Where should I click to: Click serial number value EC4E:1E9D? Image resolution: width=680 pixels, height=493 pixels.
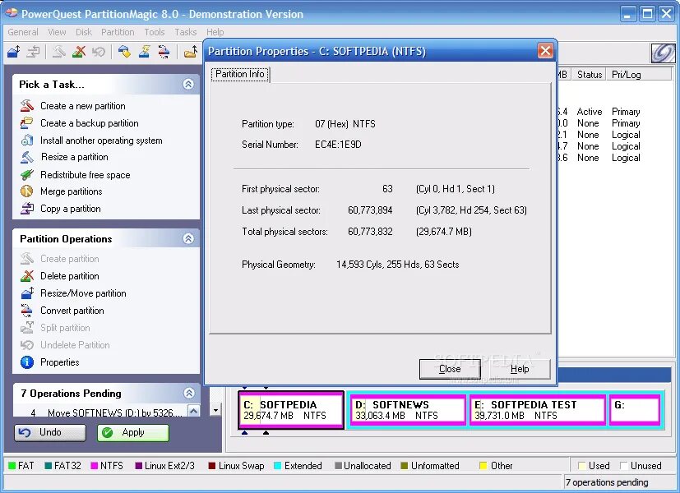click(338, 145)
